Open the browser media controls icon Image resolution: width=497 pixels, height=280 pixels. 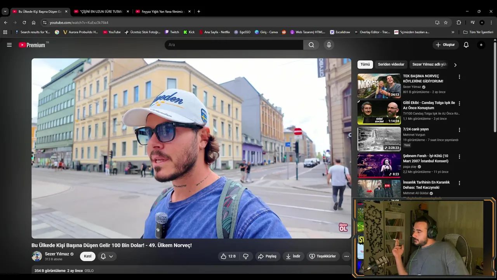coord(473,23)
